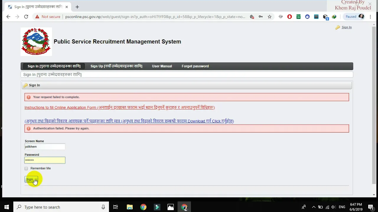
Task: Click the scrollbar down arrow
Action: 374,195
